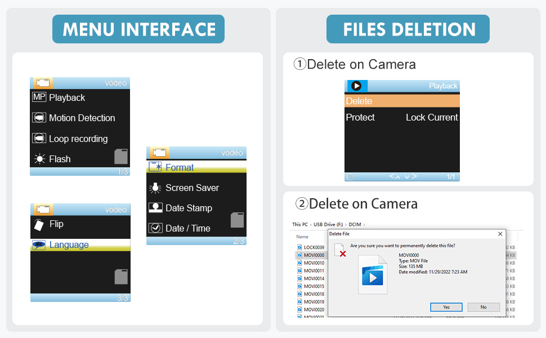Click the Playback play circle icon
Image resolution: width=546 pixels, height=338 pixels.
click(356, 86)
